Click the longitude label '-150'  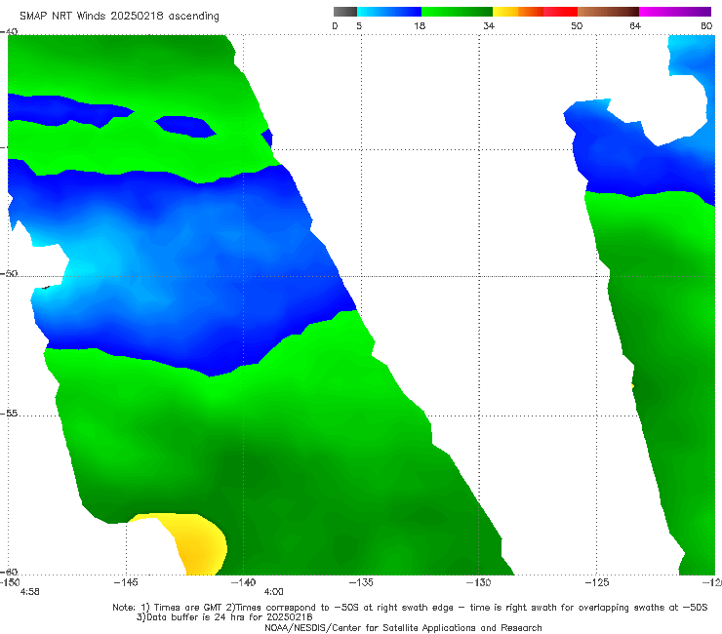pyautogui.click(x=10, y=582)
